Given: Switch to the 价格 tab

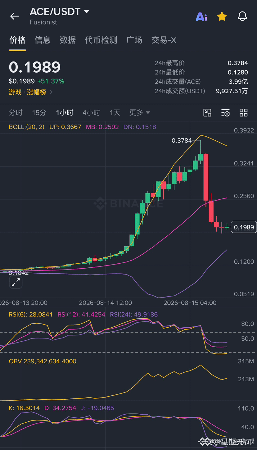Looking at the screenshot, I should click(x=17, y=40).
